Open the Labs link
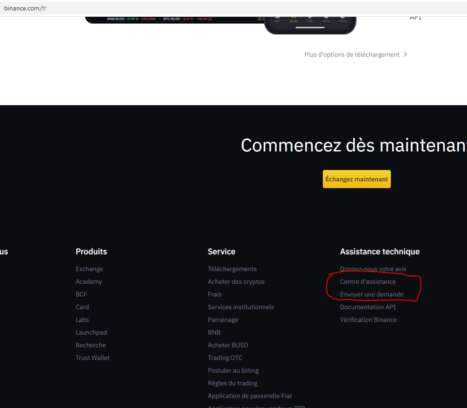Viewport: 467px width, 408px height. (82, 320)
